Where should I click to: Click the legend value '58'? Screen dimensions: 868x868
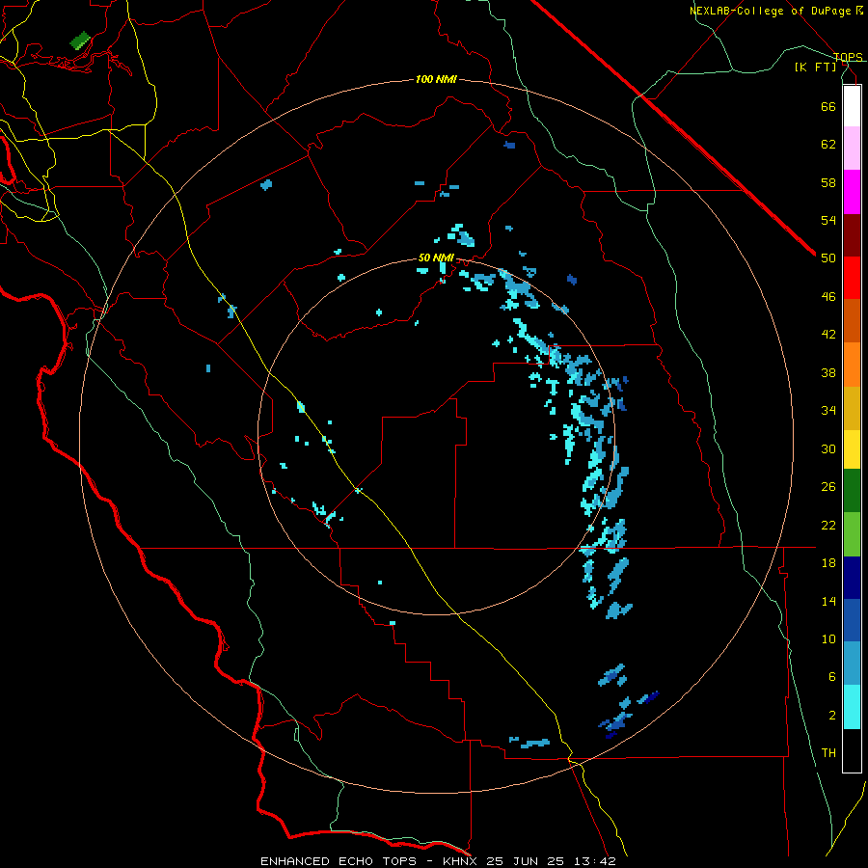tap(828, 182)
